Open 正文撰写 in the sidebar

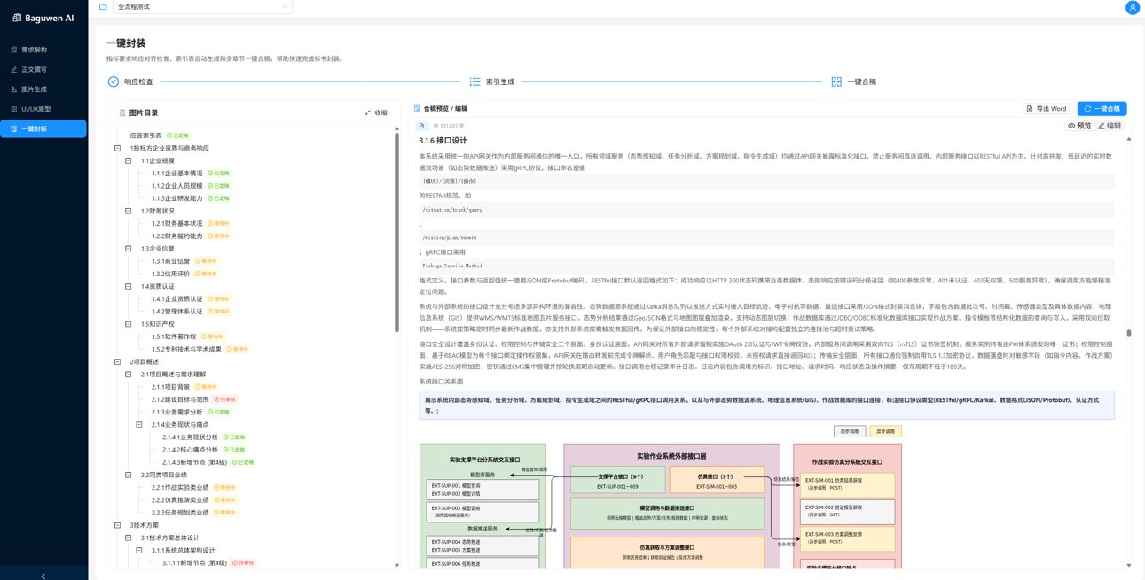(x=43, y=69)
